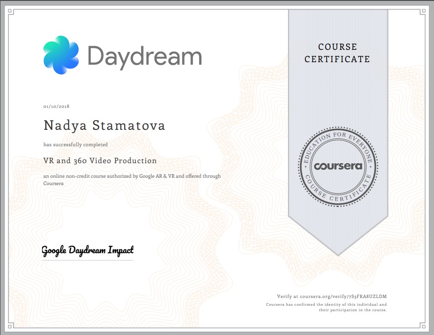
Task: Select the date 01/10/2018
Action: click(56, 106)
